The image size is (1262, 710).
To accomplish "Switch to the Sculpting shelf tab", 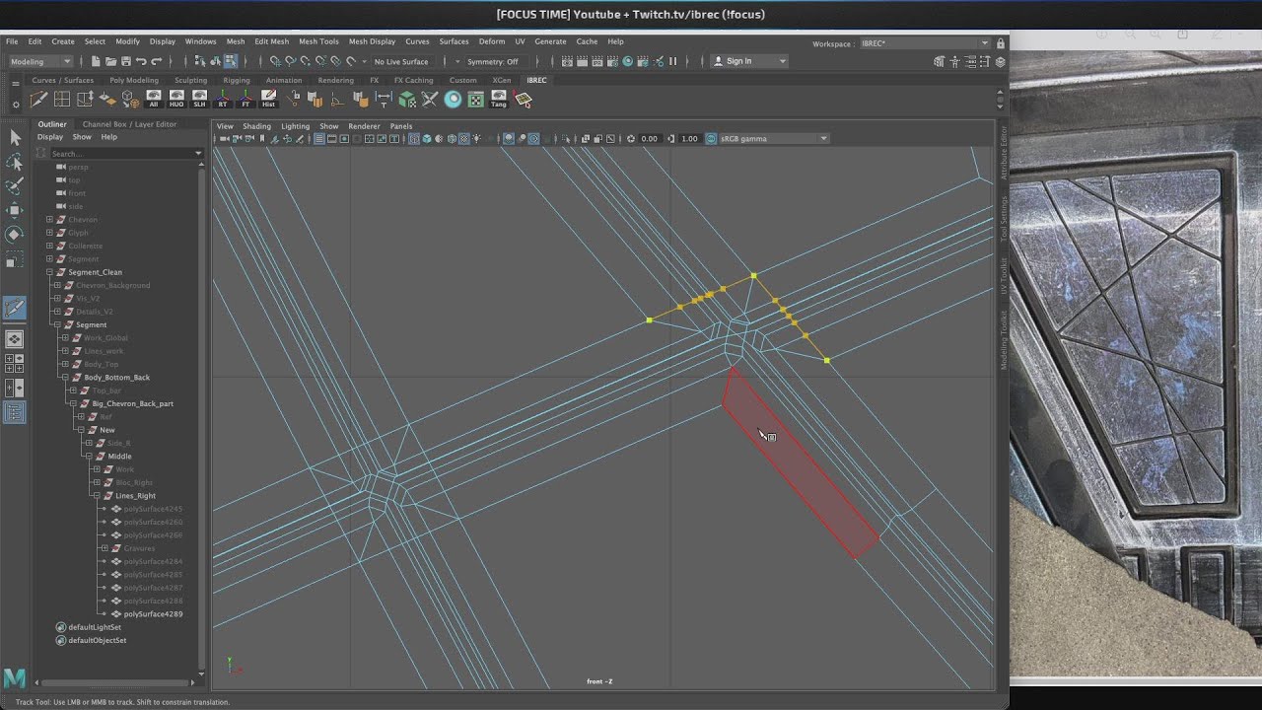I will pos(190,80).
